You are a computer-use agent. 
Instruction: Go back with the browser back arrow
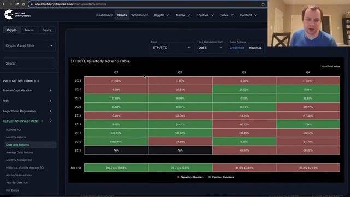[x=4, y=4]
